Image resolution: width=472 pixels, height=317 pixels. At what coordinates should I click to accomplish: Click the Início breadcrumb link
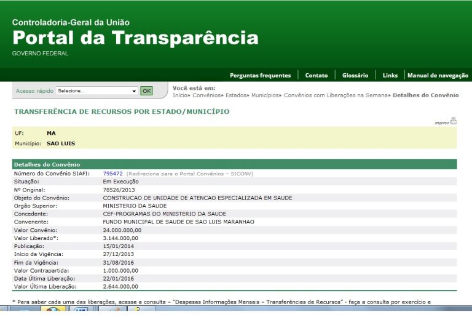[x=180, y=95]
